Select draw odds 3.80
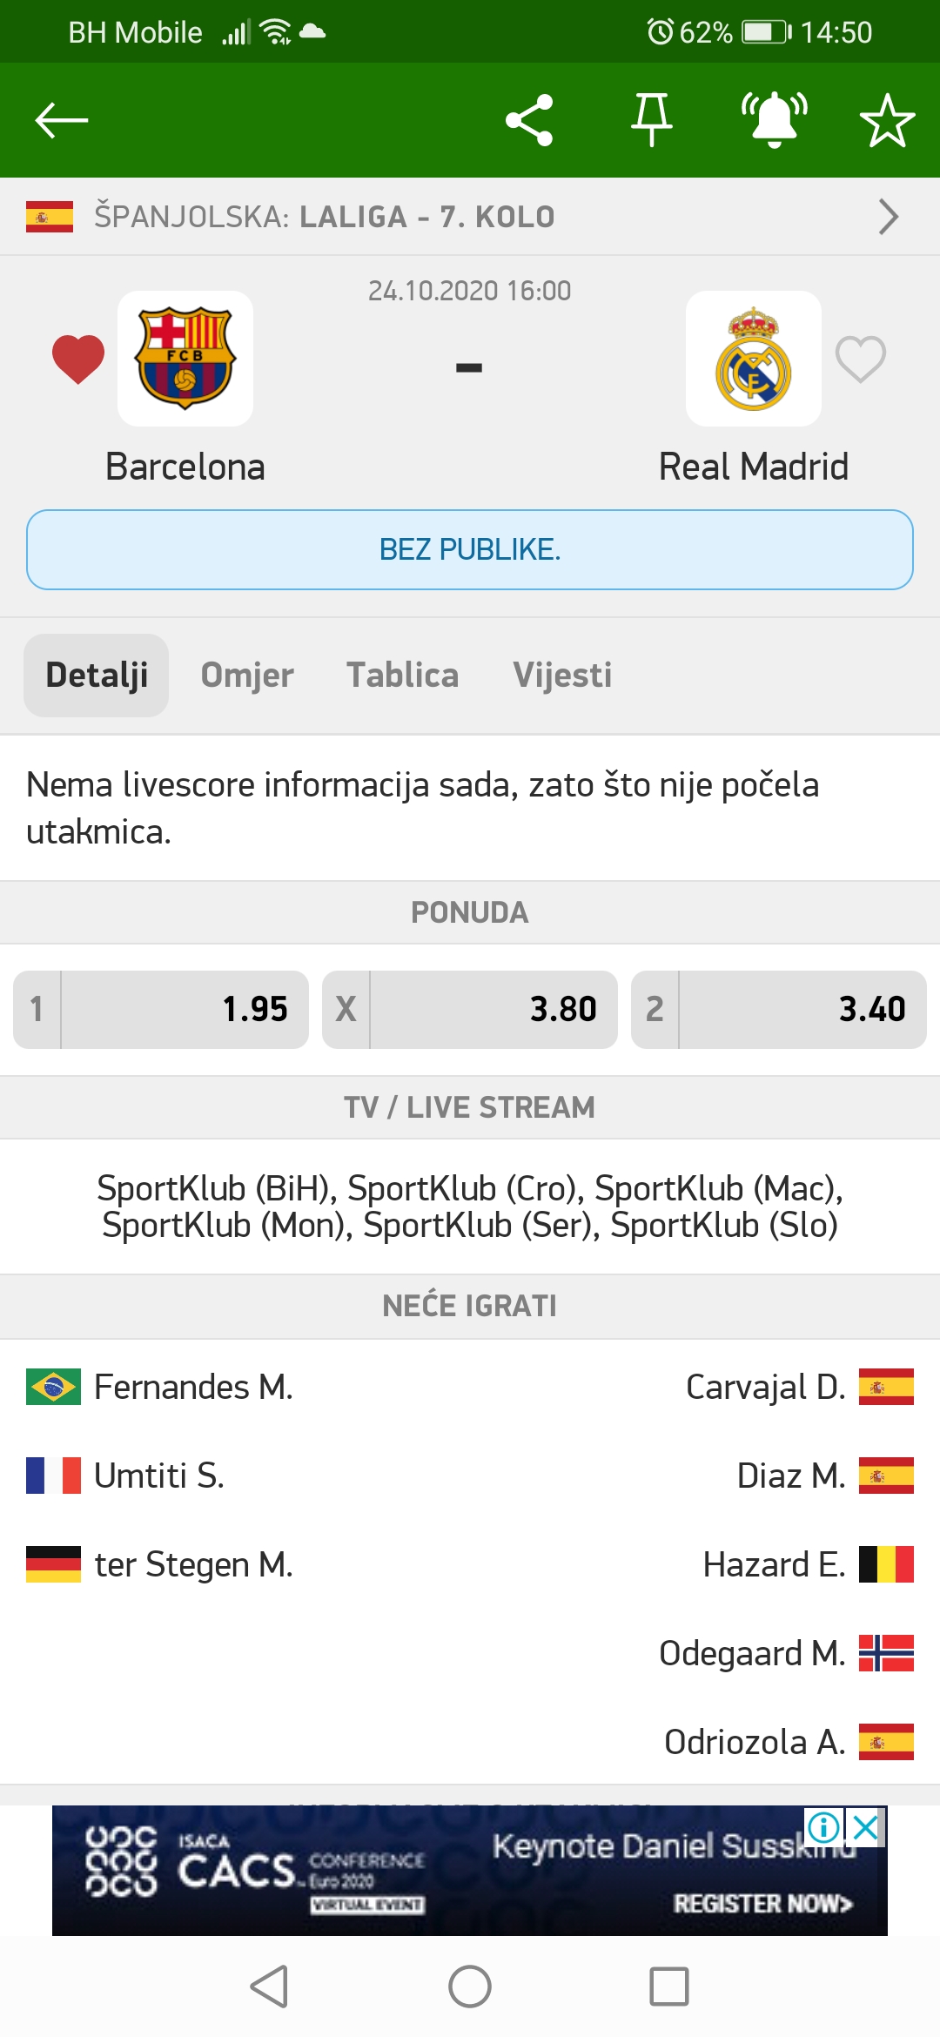940x2037 pixels. 470,1010
